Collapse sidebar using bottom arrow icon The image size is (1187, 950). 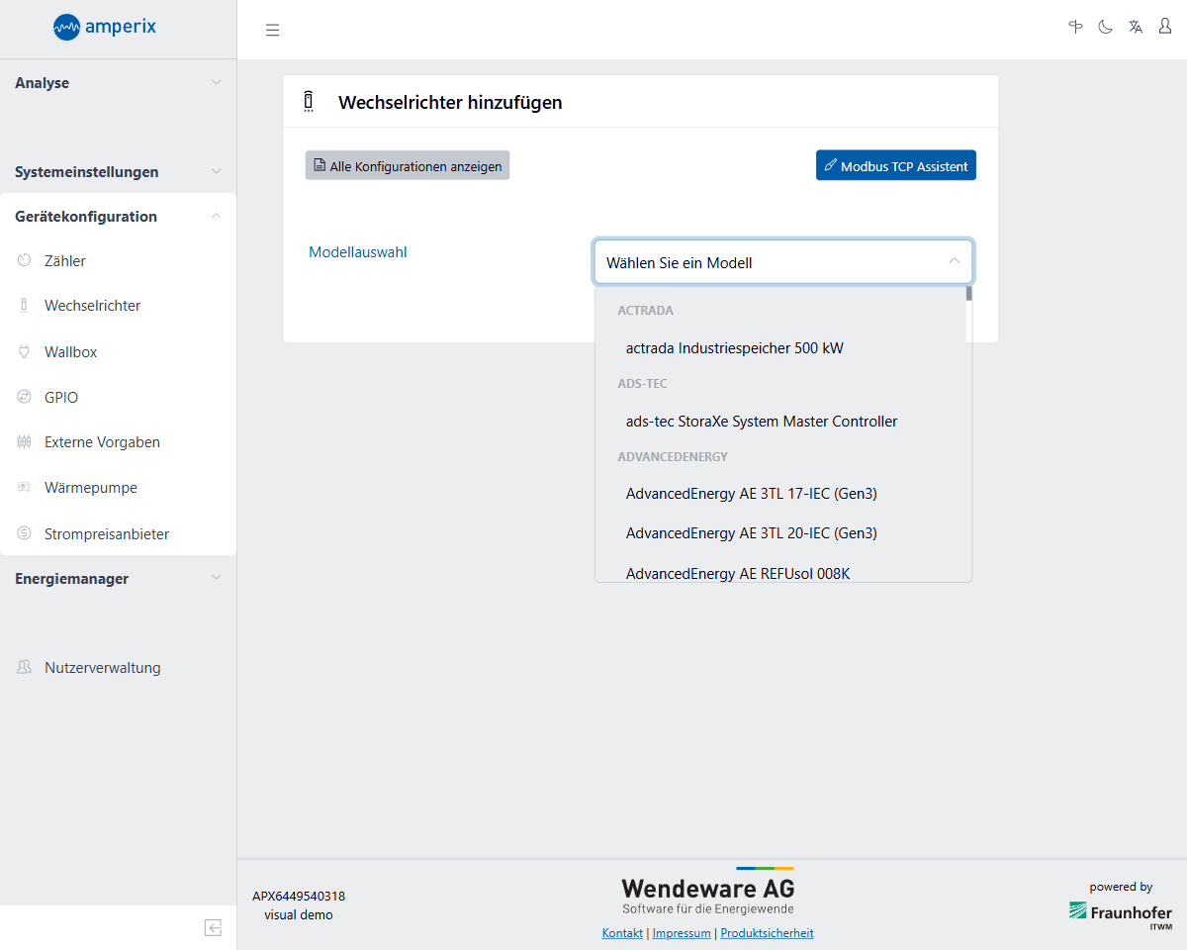pos(213,927)
